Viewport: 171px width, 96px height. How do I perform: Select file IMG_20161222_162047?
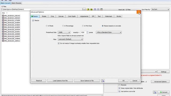11,36
